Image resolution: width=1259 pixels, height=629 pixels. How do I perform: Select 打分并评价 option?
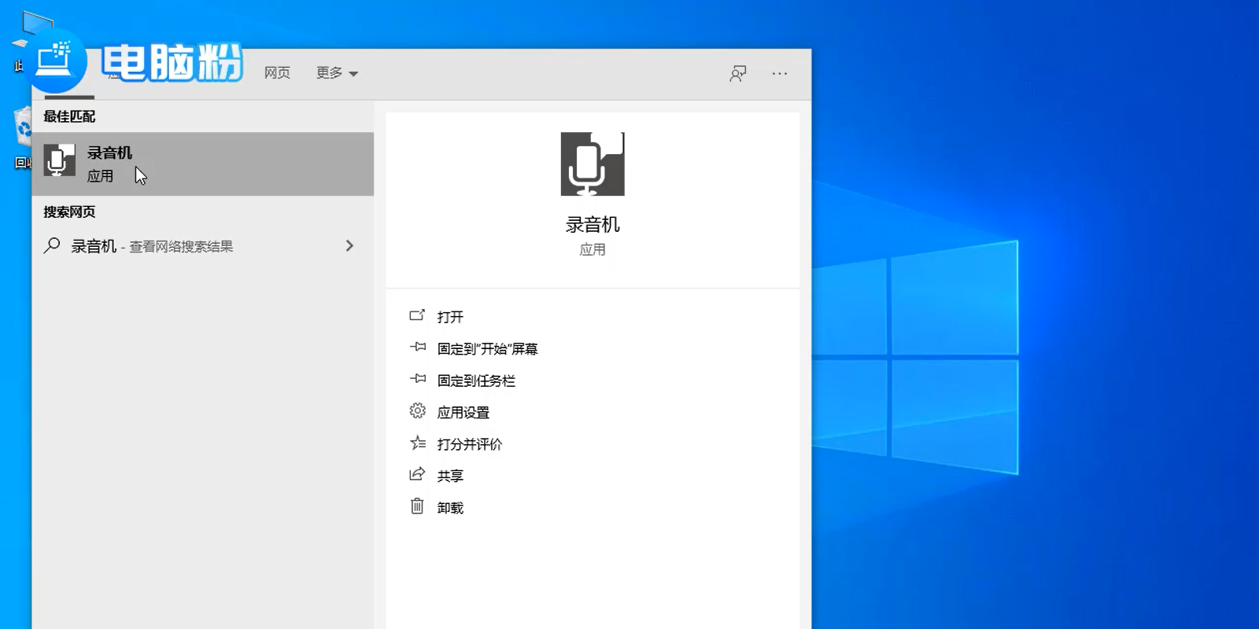[469, 444]
